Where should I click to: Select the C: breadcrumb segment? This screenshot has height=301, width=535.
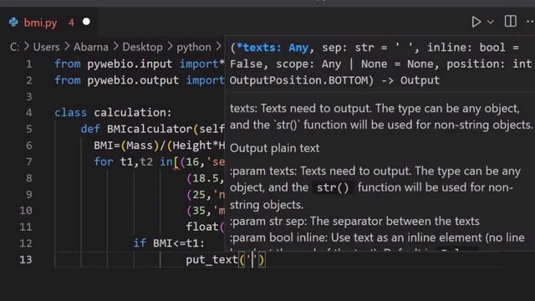click(14, 47)
